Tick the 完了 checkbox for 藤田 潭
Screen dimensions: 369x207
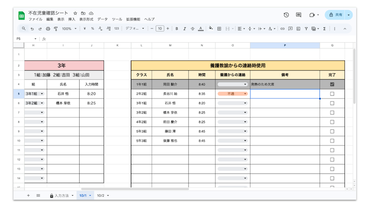pyautogui.click(x=332, y=131)
